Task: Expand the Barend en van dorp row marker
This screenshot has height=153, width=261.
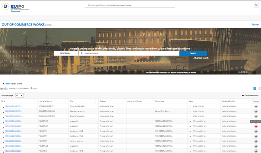Action: tap(3, 112)
